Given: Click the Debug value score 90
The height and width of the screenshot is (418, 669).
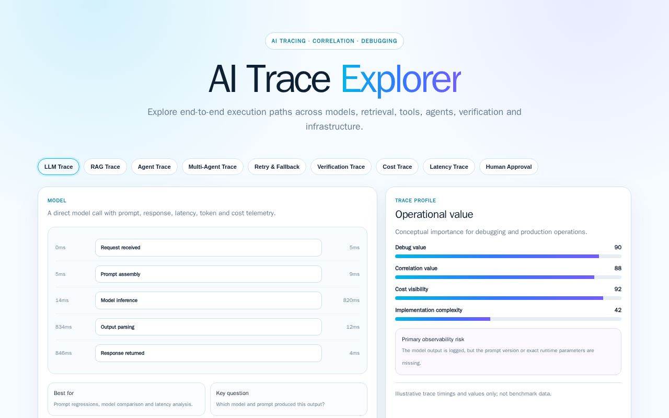Looking at the screenshot, I should [x=618, y=247].
